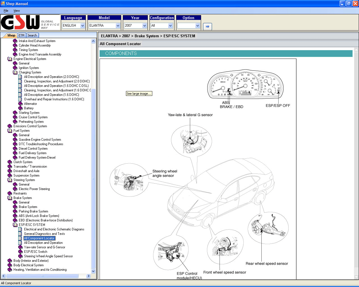Select Driveshaft and Axle entry
The height and width of the screenshot is (287, 359).
coord(26,171)
